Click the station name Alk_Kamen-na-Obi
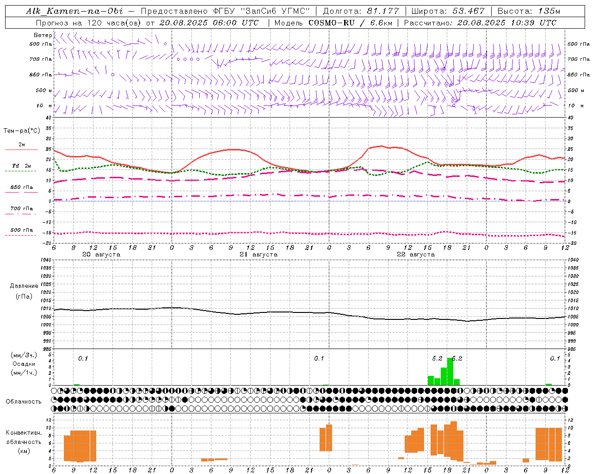 point(74,11)
